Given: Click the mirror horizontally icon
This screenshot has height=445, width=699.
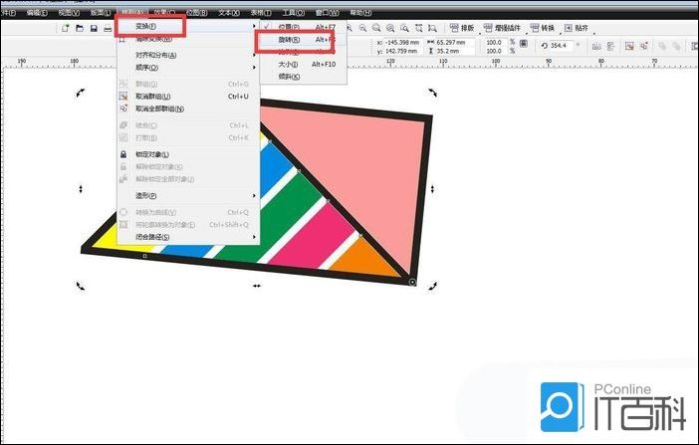Looking at the screenshot, I should click(x=596, y=46).
